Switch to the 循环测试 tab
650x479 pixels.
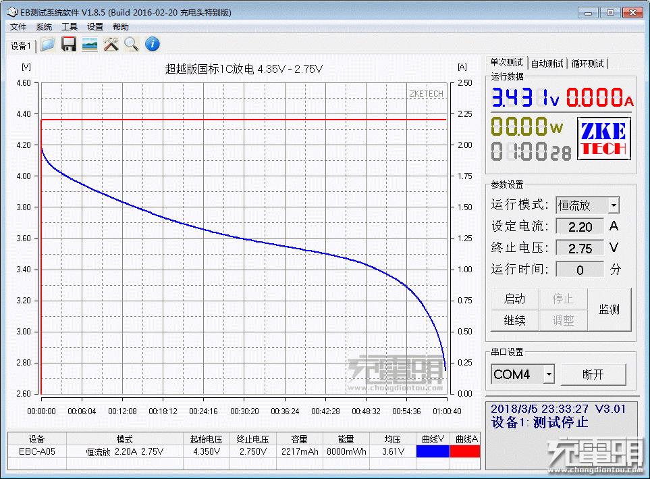coord(587,64)
